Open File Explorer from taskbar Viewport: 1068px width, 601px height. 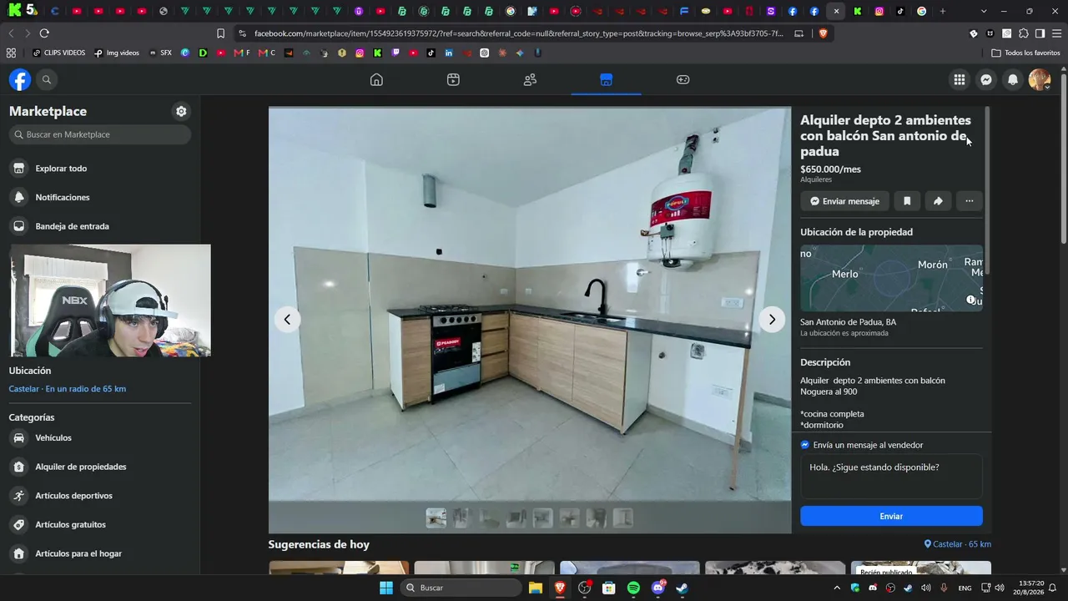(x=536, y=588)
